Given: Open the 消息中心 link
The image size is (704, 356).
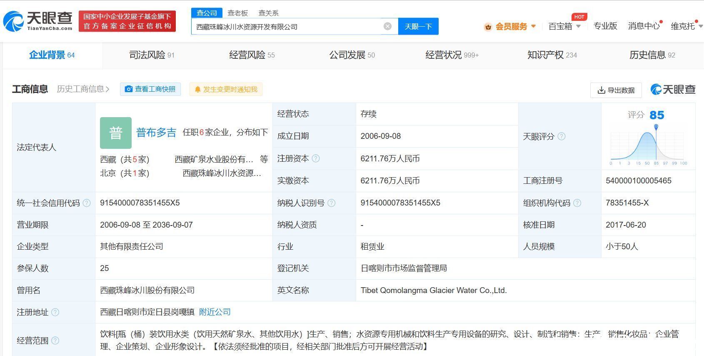Looking at the screenshot, I should [x=644, y=26].
